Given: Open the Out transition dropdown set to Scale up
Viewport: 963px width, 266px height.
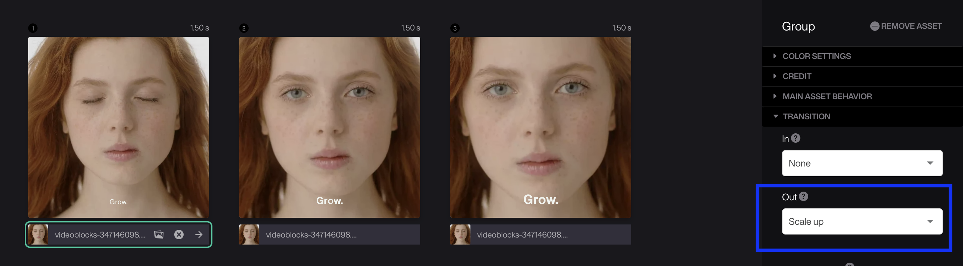Looking at the screenshot, I should [862, 221].
